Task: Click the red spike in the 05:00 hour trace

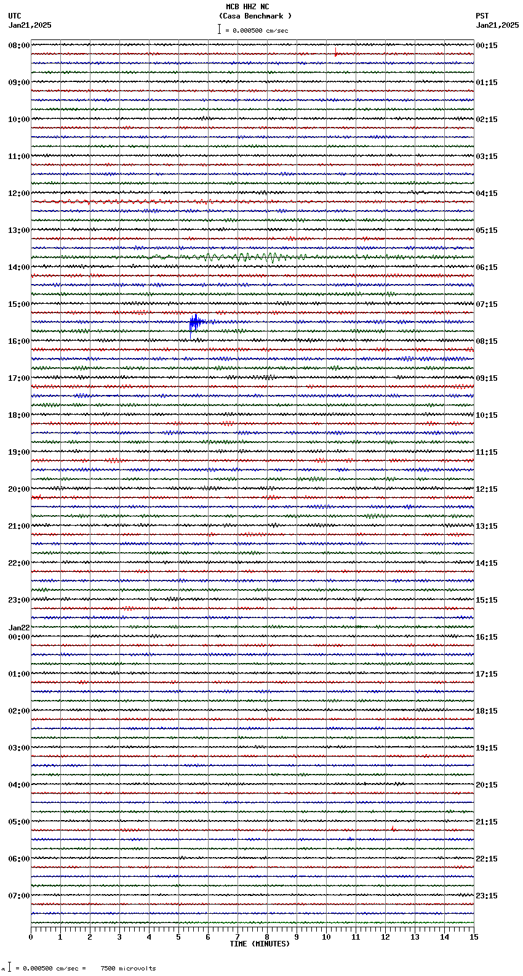Action: (393, 829)
